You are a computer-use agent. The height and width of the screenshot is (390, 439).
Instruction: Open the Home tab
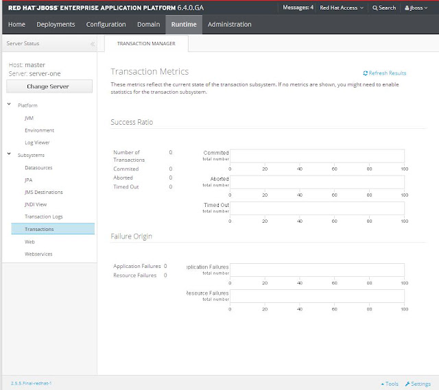tap(16, 25)
